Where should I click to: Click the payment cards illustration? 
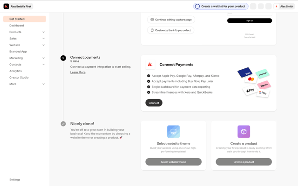(254, 82)
